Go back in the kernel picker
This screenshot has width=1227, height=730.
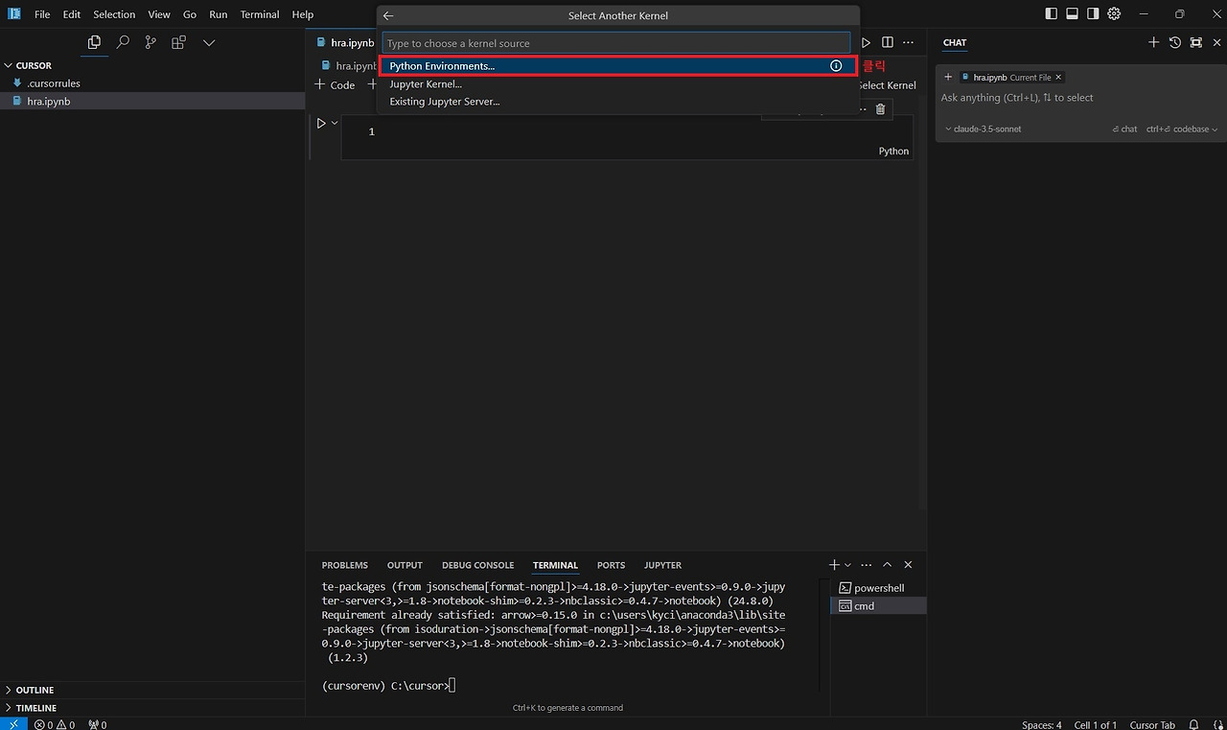[388, 15]
